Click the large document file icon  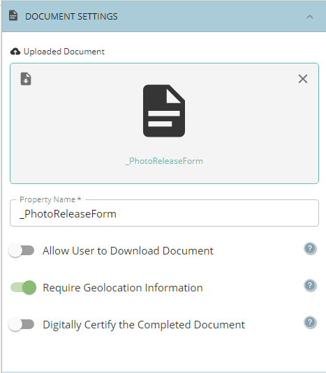pyautogui.click(x=164, y=111)
